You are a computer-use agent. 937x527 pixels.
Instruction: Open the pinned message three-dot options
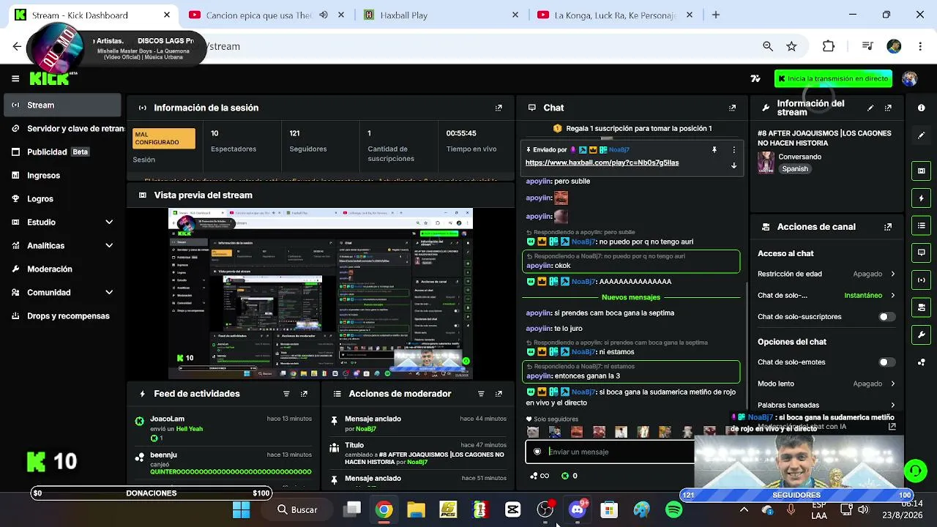[x=734, y=149]
